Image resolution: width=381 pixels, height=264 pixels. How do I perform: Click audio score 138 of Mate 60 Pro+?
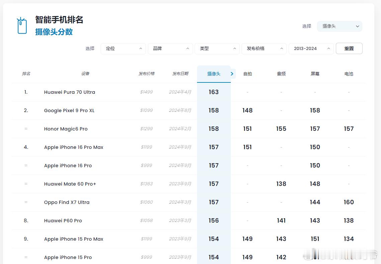pyautogui.click(x=281, y=184)
